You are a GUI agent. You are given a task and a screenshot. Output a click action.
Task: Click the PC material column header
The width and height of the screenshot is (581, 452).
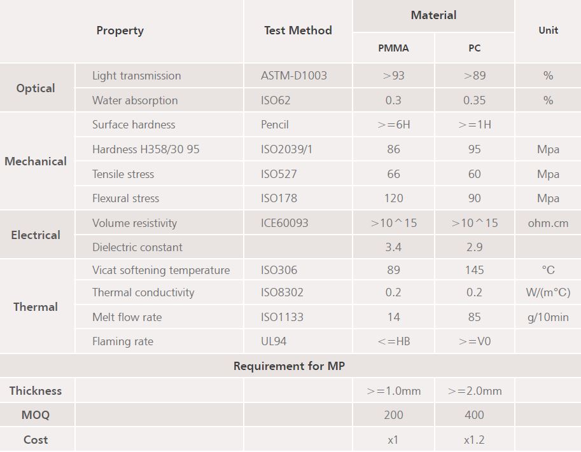tap(474, 48)
